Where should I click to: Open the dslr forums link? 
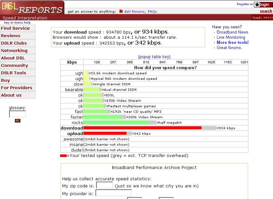pyautogui.click(x=135, y=12)
